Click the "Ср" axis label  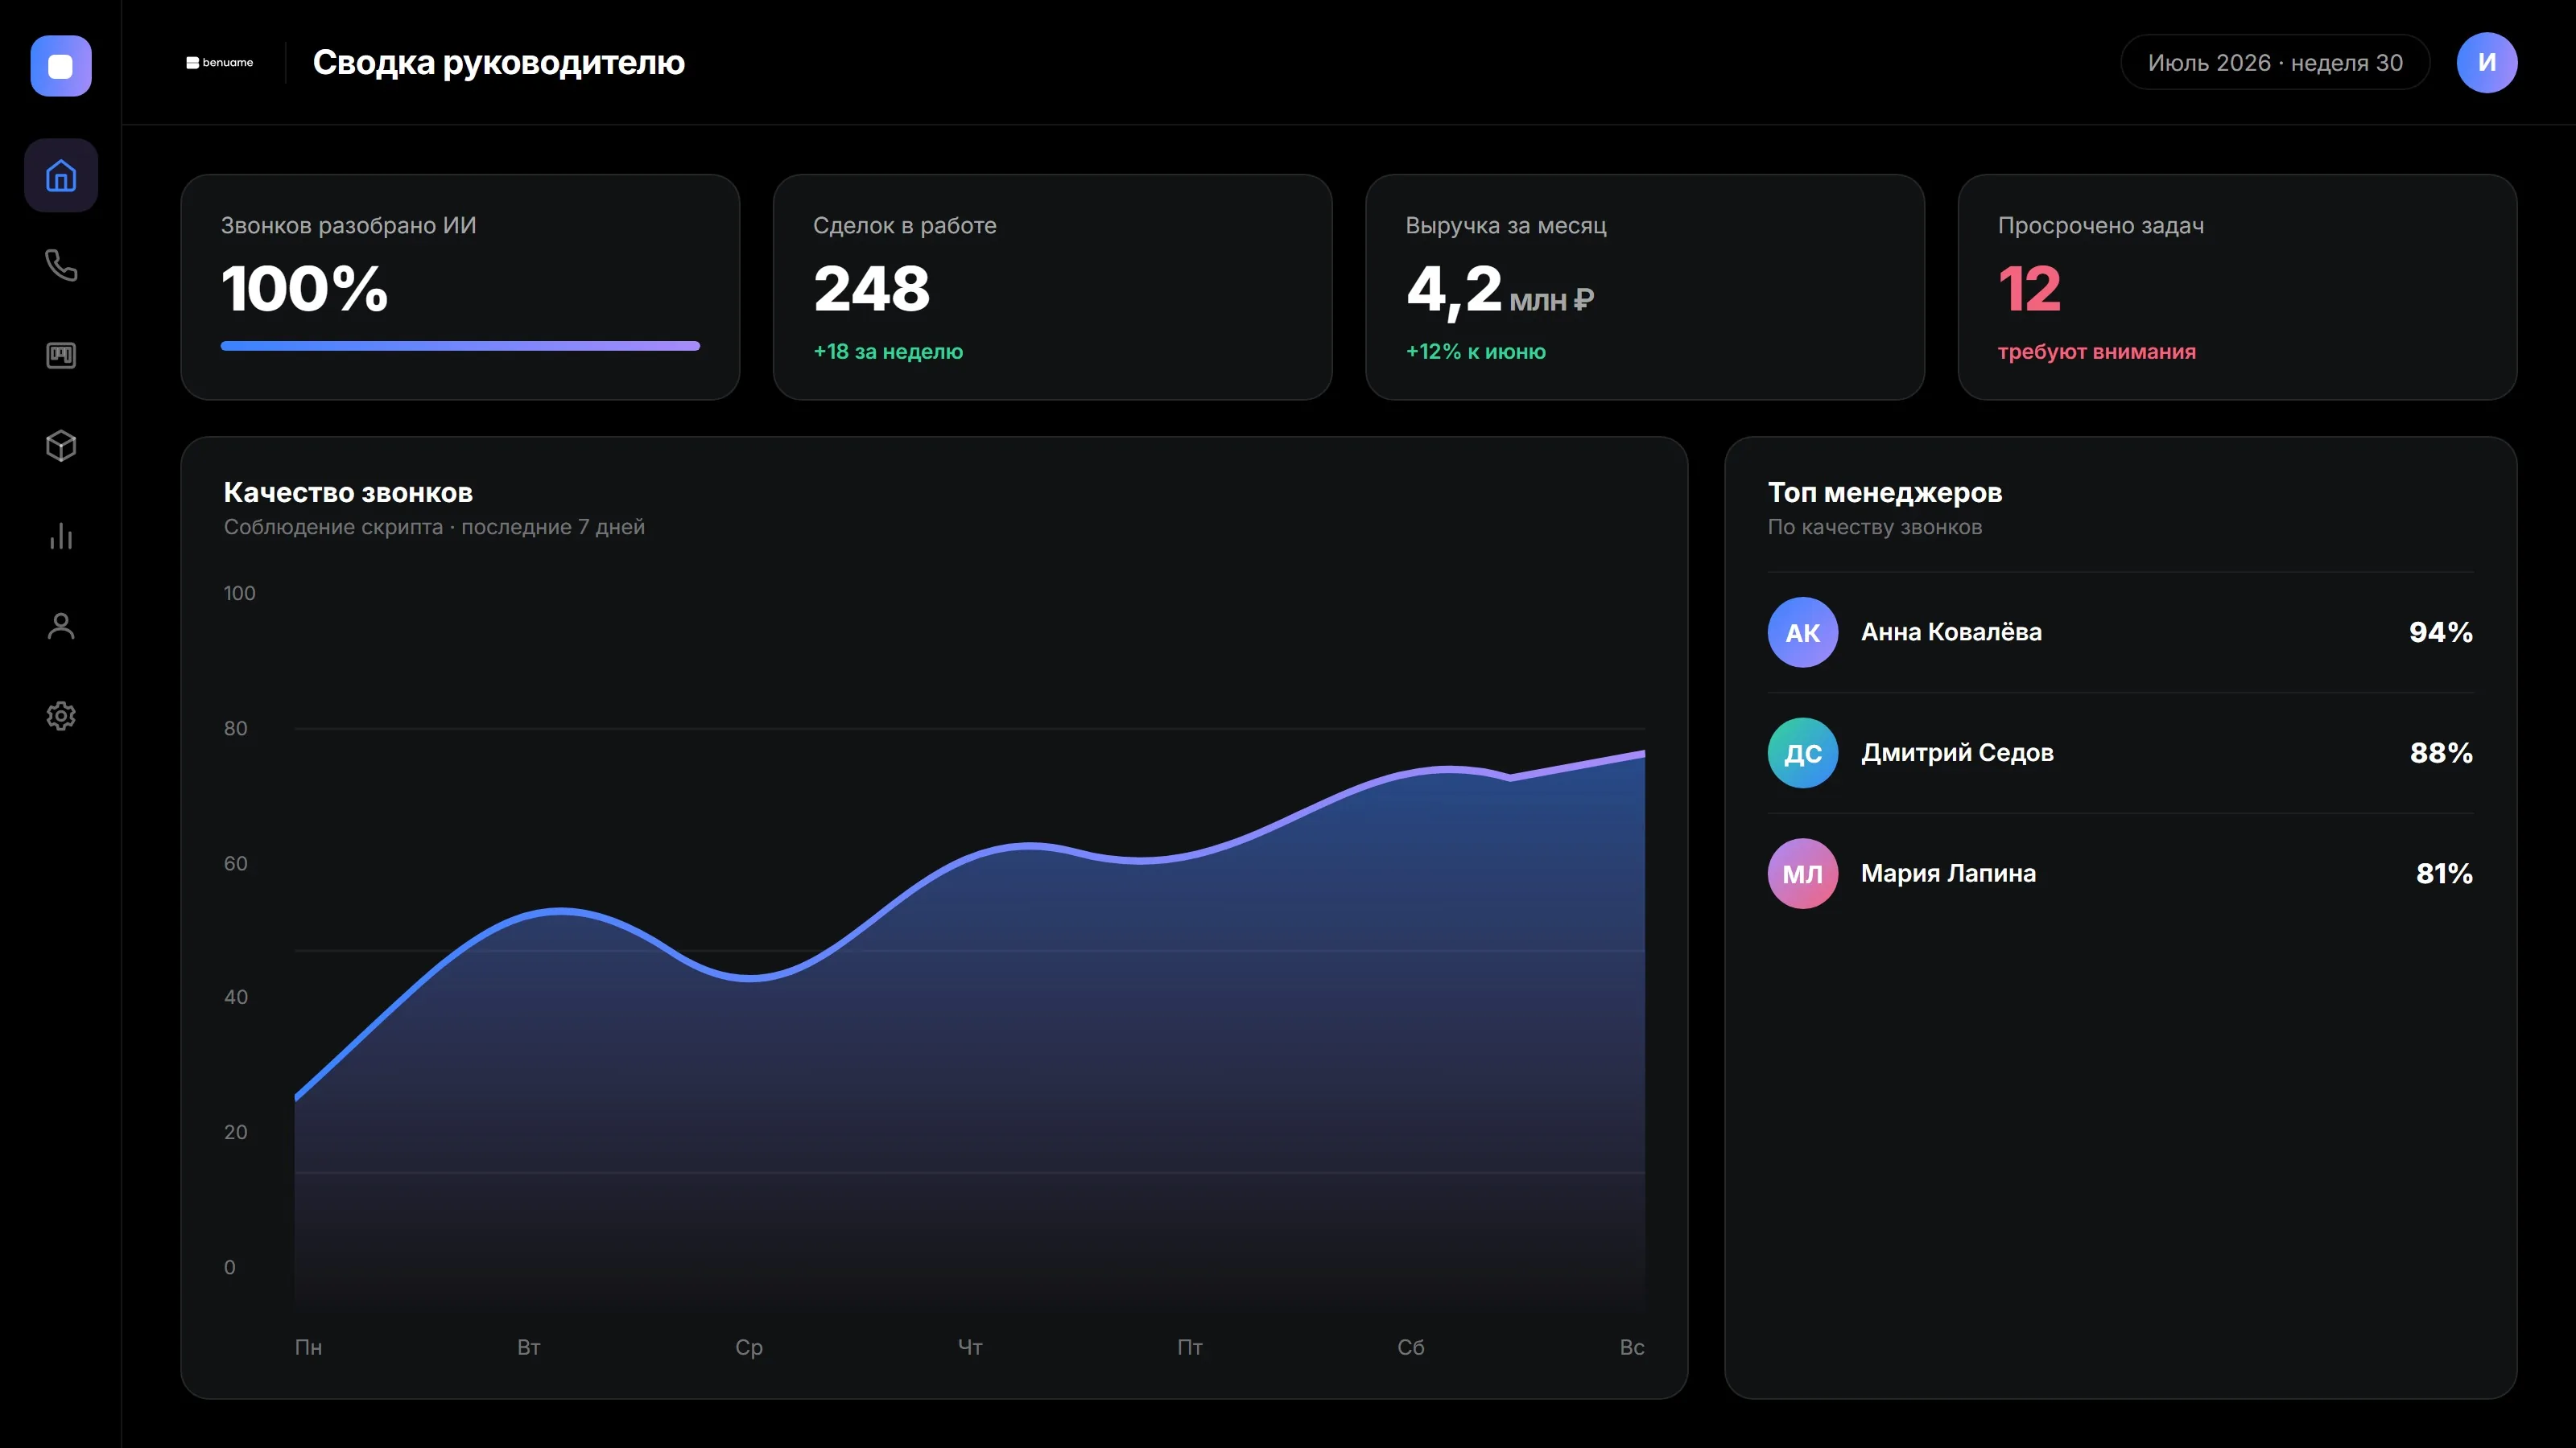pos(749,1347)
